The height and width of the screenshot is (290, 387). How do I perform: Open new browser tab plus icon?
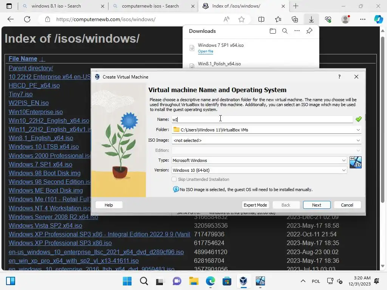pyautogui.click(x=296, y=6)
